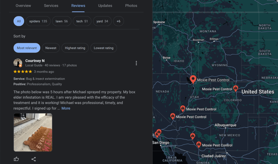Open the welcome mat review photo
Screen dimensions: 278x164
(33, 132)
